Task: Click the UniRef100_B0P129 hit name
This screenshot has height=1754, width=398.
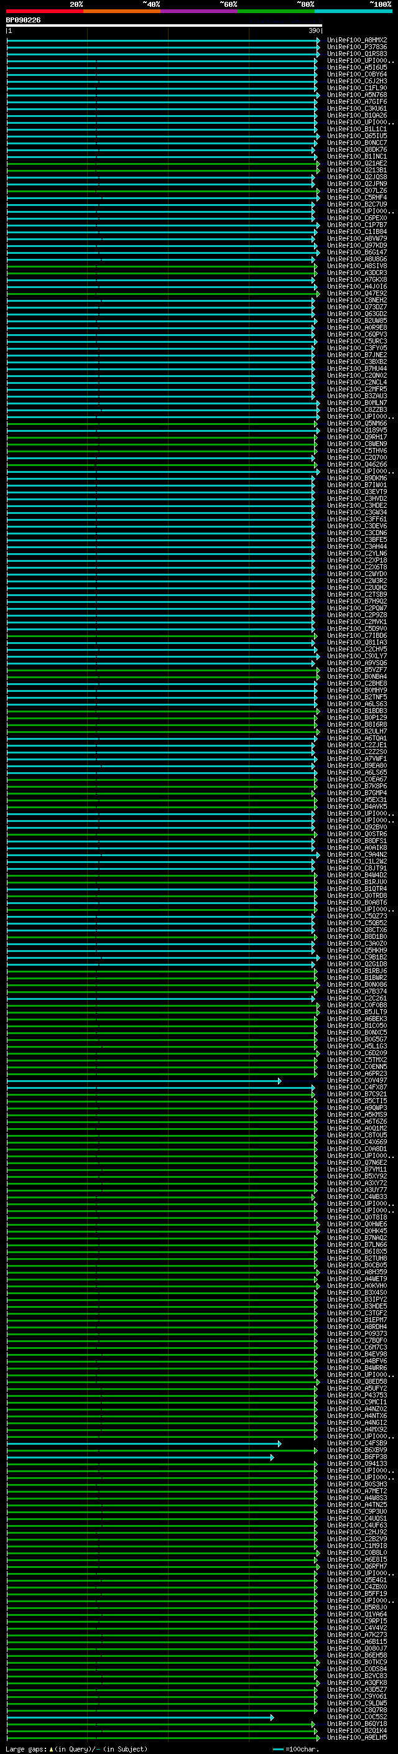Action: [357, 717]
